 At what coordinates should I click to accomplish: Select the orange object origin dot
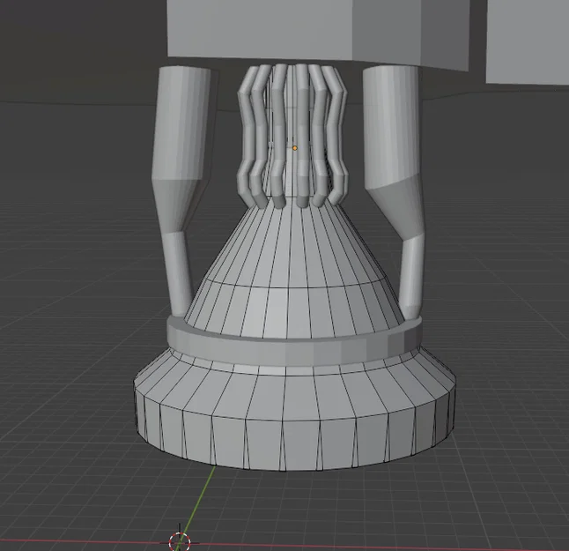click(295, 148)
